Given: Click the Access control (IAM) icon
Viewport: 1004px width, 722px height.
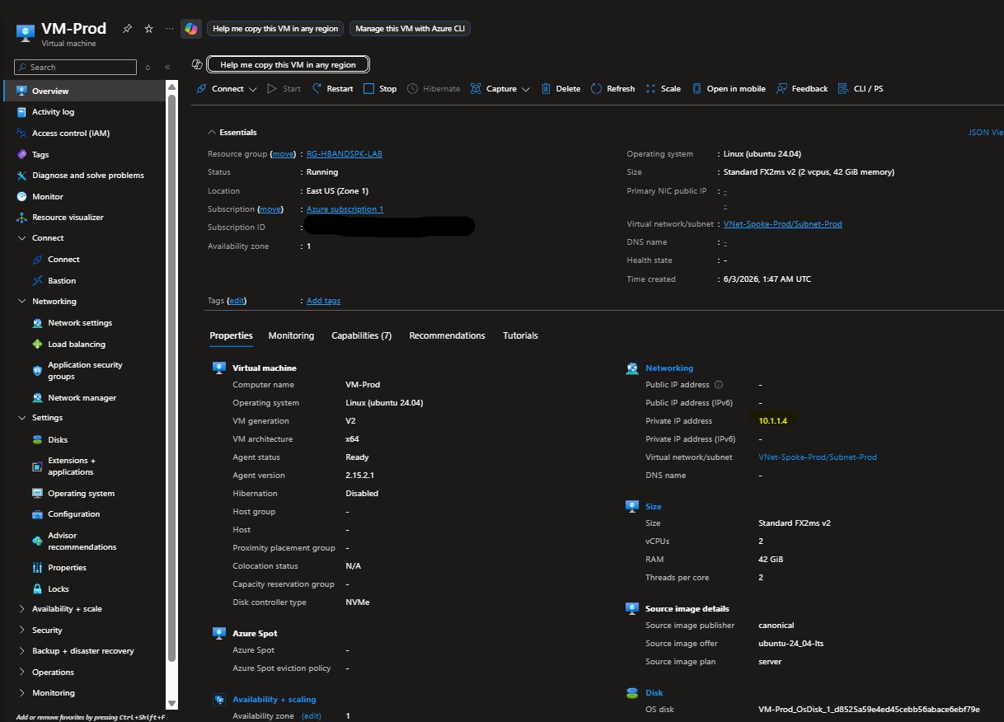Looking at the screenshot, I should coord(22,133).
